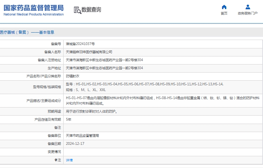Click the 政务服务门户 text label

pyautogui.click(x=248, y=13)
